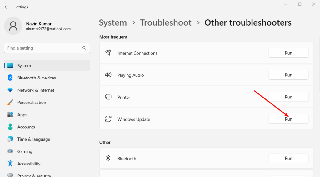
Task: Click the back arrow in Settings header
Action: tap(6, 7)
